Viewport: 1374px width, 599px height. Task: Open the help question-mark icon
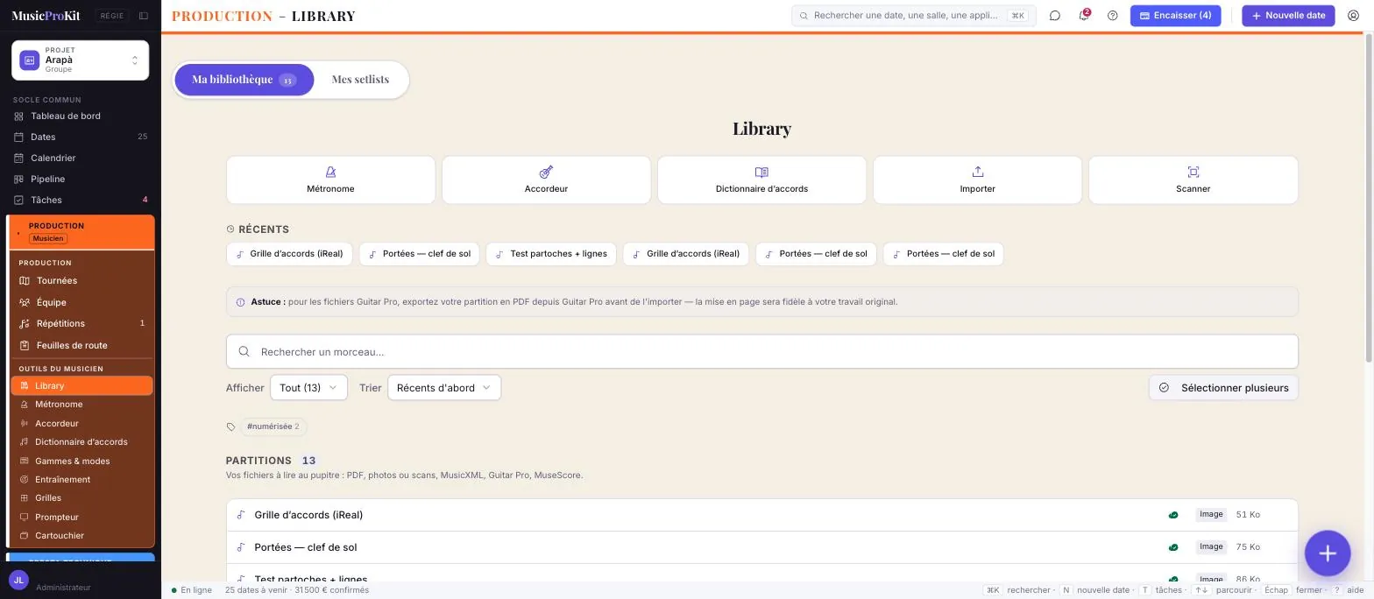pos(1113,16)
